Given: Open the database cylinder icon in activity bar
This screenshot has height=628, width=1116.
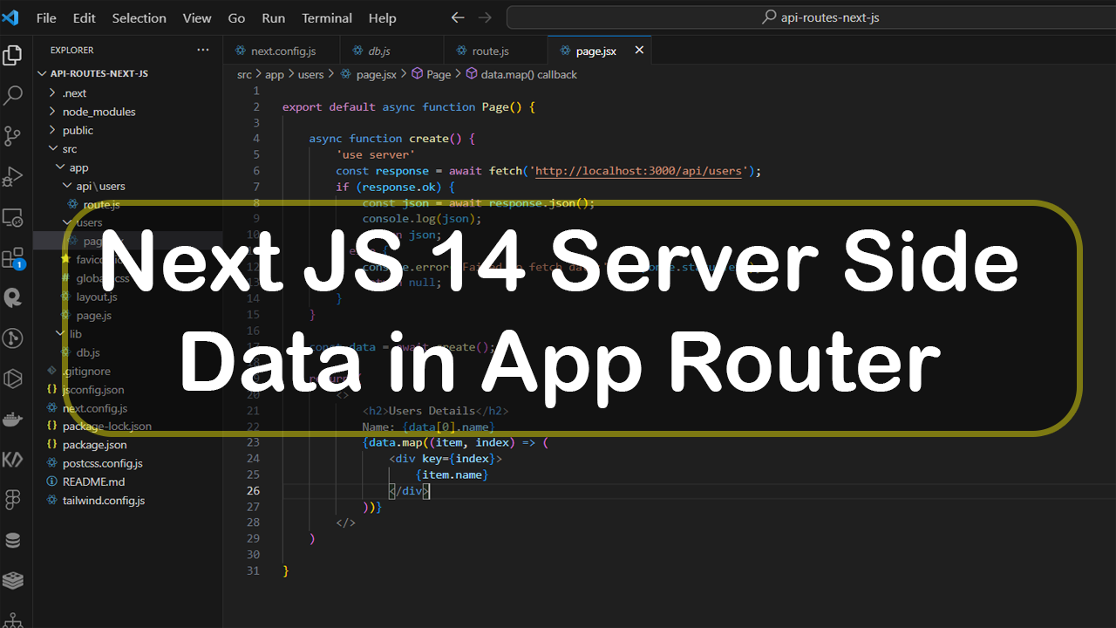Looking at the screenshot, I should pyautogui.click(x=13, y=540).
